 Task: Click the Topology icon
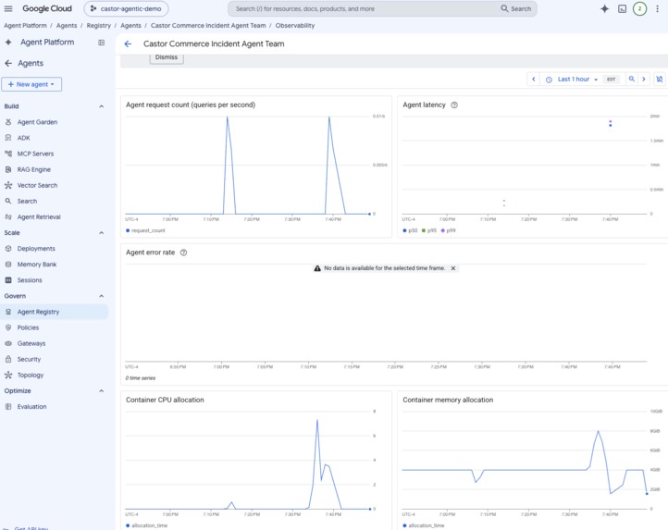point(8,375)
